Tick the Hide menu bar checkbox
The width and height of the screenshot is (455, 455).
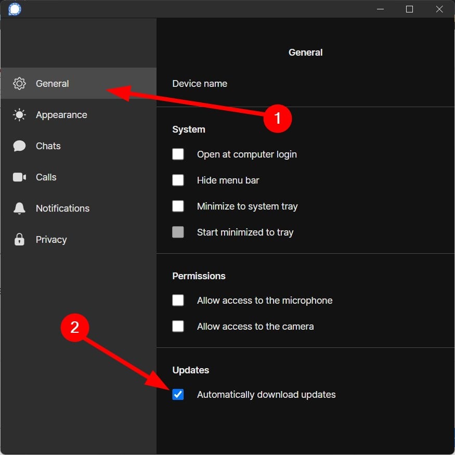pos(178,180)
